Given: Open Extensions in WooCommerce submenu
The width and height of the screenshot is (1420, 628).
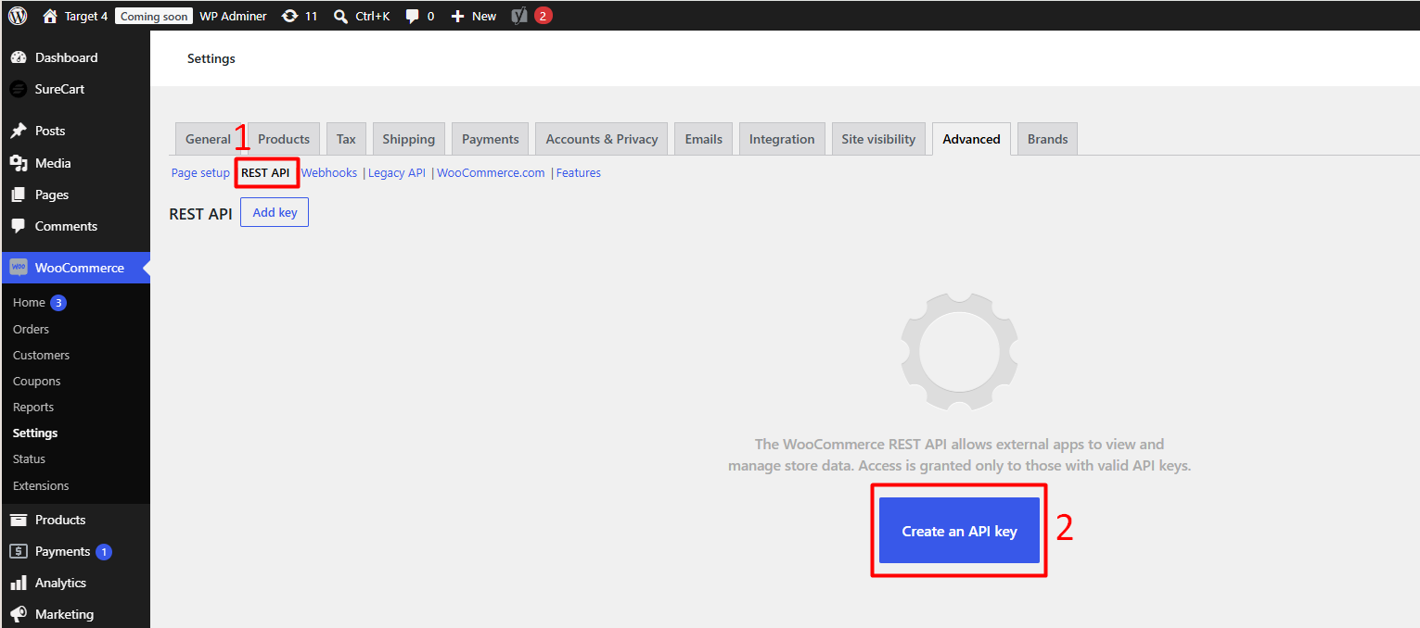Looking at the screenshot, I should tap(41, 485).
